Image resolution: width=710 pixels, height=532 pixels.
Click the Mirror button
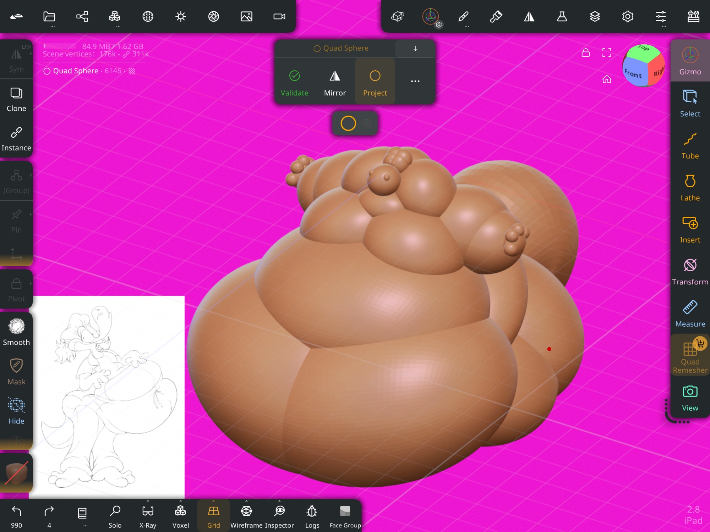point(334,83)
